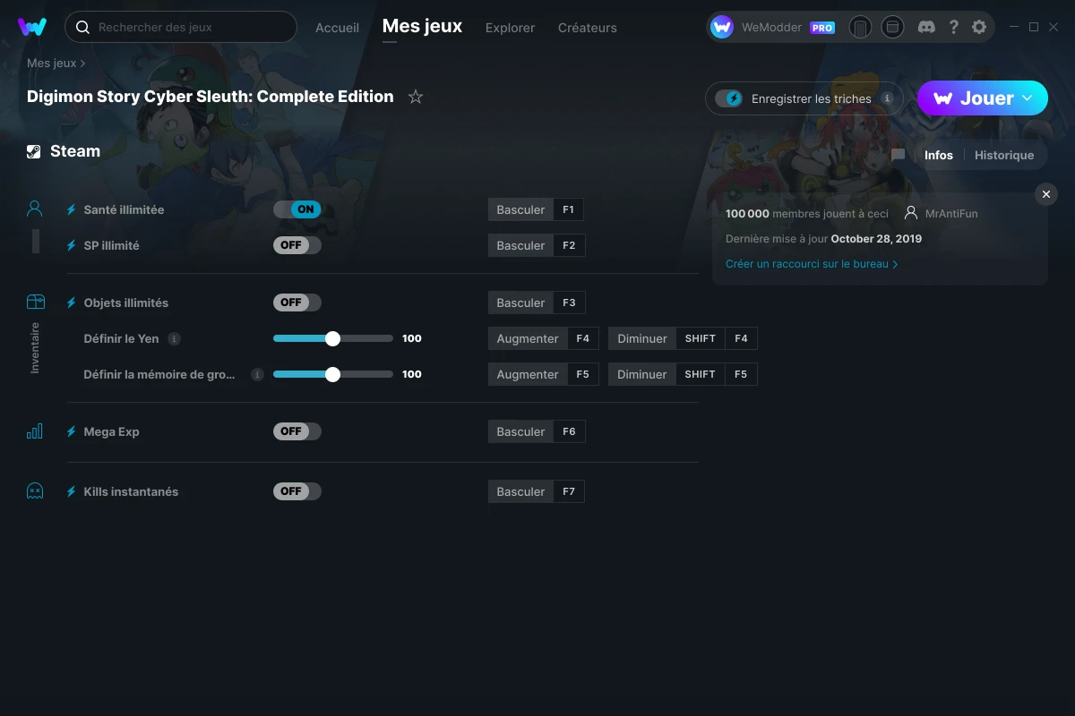Select the stats bar chart icon
The width and height of the screenshot is (1075, 716).
coord(35,431)
